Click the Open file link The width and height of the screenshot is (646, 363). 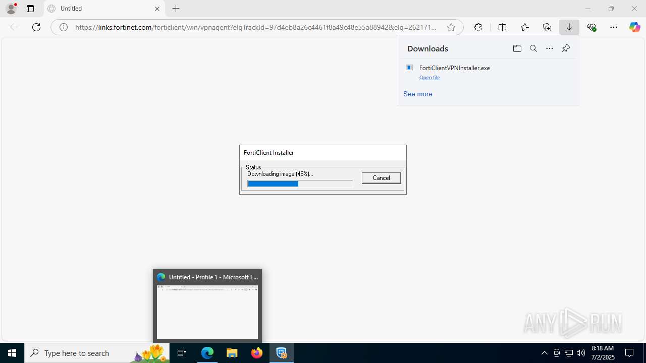coord(429,78)
